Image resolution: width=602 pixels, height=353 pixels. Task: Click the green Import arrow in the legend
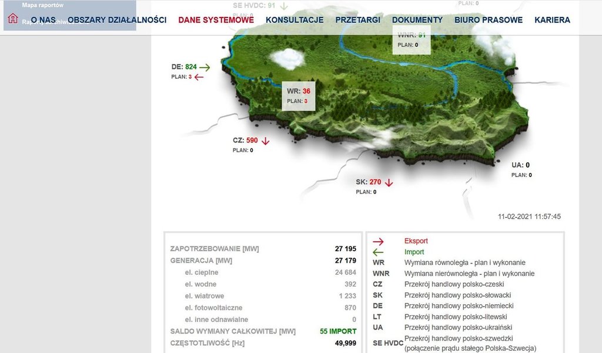(378, 252)
